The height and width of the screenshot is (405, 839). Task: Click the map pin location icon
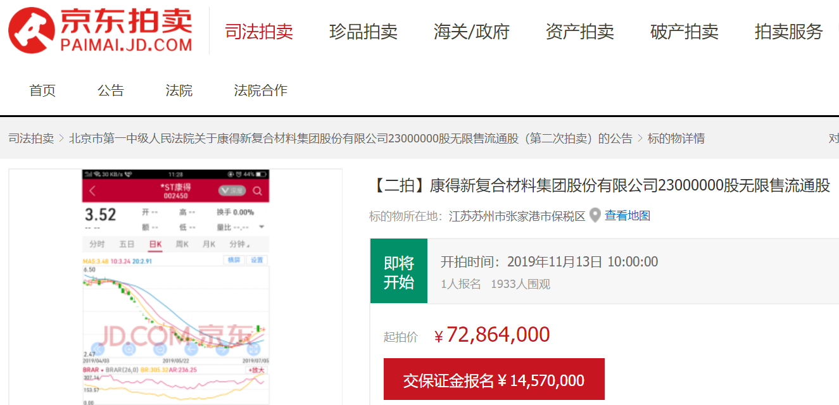(x=595, y=216)
